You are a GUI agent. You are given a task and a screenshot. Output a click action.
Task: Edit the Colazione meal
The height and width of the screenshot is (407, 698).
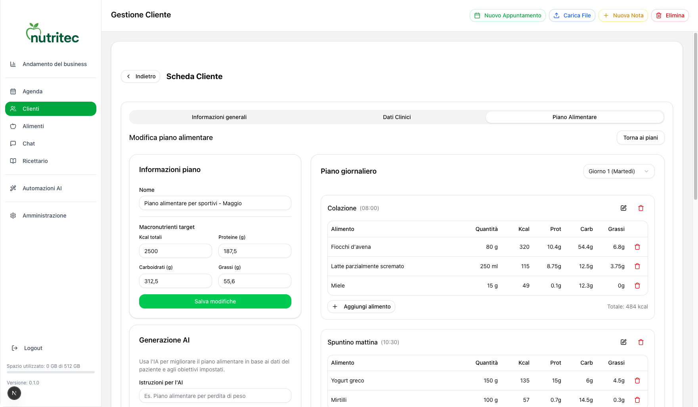pyautogui.click(x=623, y=208)
